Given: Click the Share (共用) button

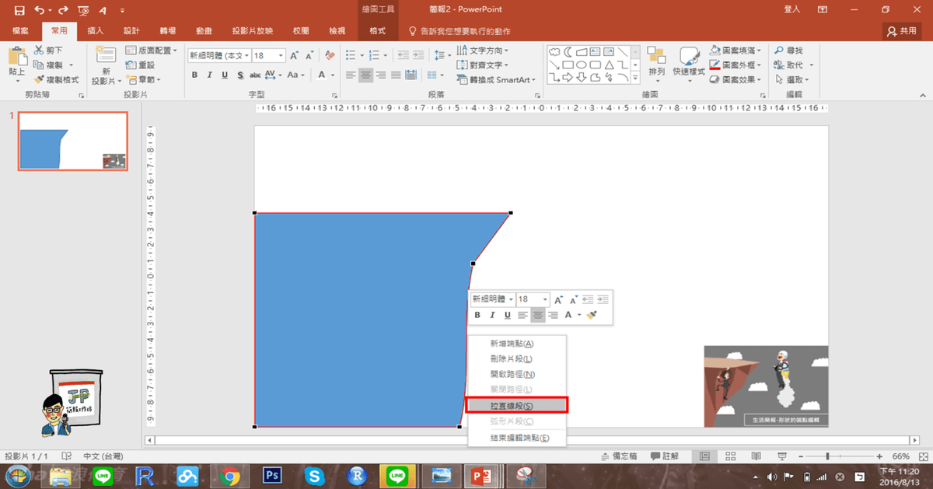Looking at the screenshot, I should (x=902, y=31).
